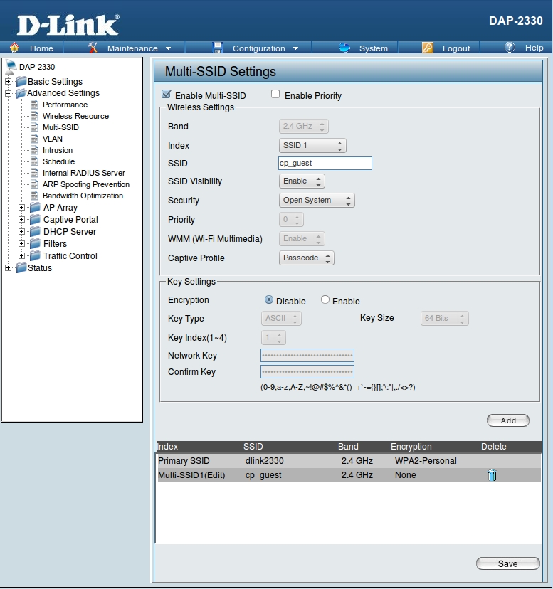Select the Encryption Enable radio button
This screenshot has height=589, width=553.
pyautogui.click(x=325, y=300)
